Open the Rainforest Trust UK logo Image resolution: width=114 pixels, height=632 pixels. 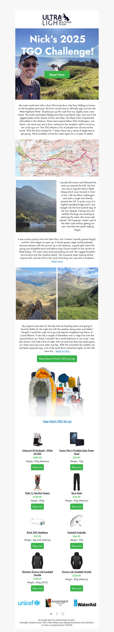click(57, 603)
